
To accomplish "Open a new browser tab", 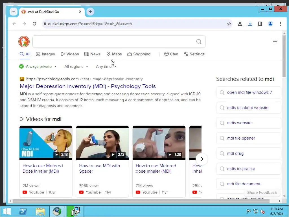I will coord(90,12).
